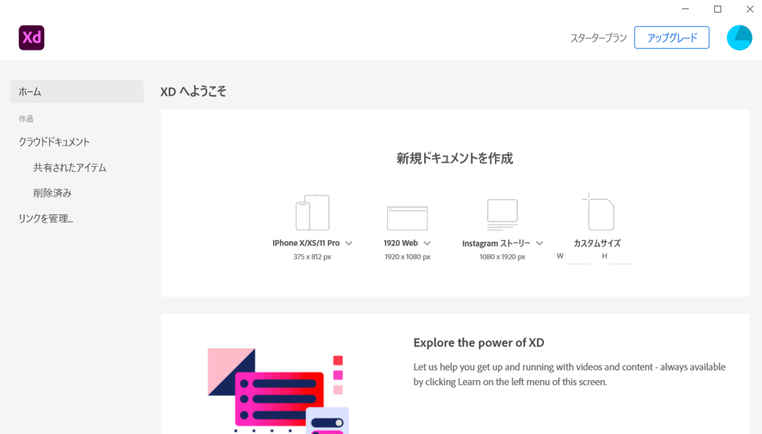Click the 作品 section label in the sidebar
The image size is (762, 434).
(x=26, y=119)
